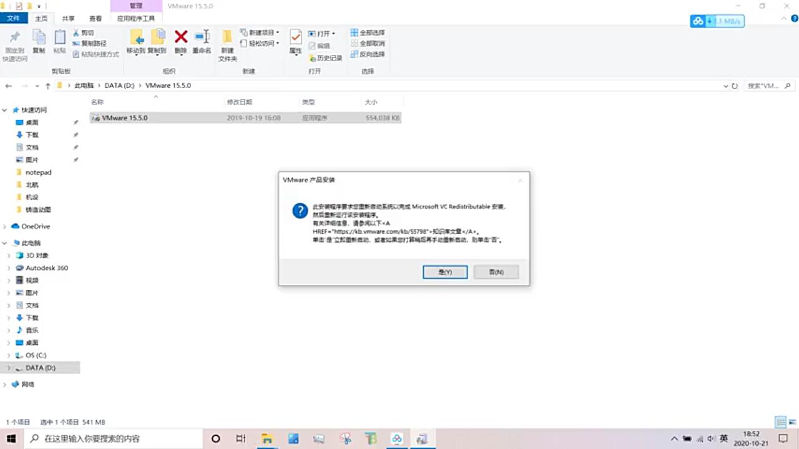Click Select all (全部选择)
799x449 pixels.
click(x=368, y=32)
